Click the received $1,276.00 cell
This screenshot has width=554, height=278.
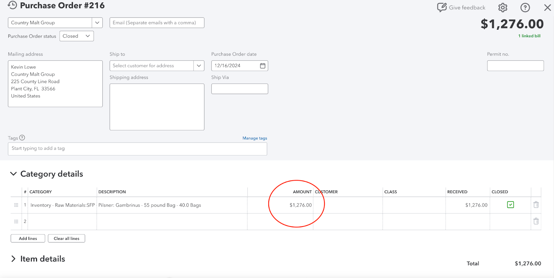click(468, 205)
